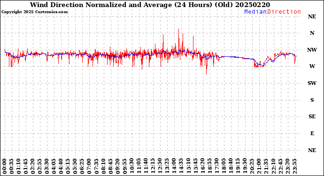324x176 pixels.
Task: Click the 08:10 time axis label
Action: pyautogui.click(x=103, y=167)
